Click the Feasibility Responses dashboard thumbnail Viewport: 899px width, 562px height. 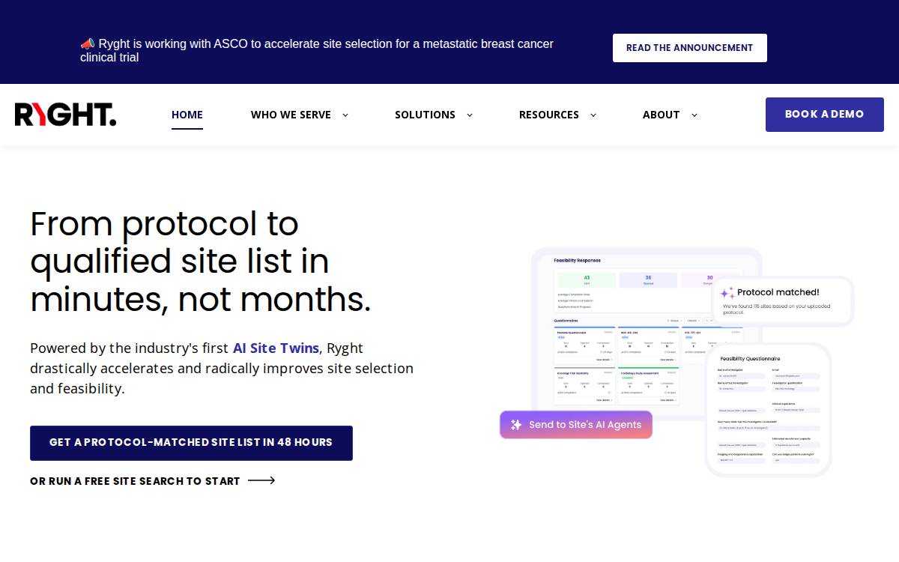point(647,333)
